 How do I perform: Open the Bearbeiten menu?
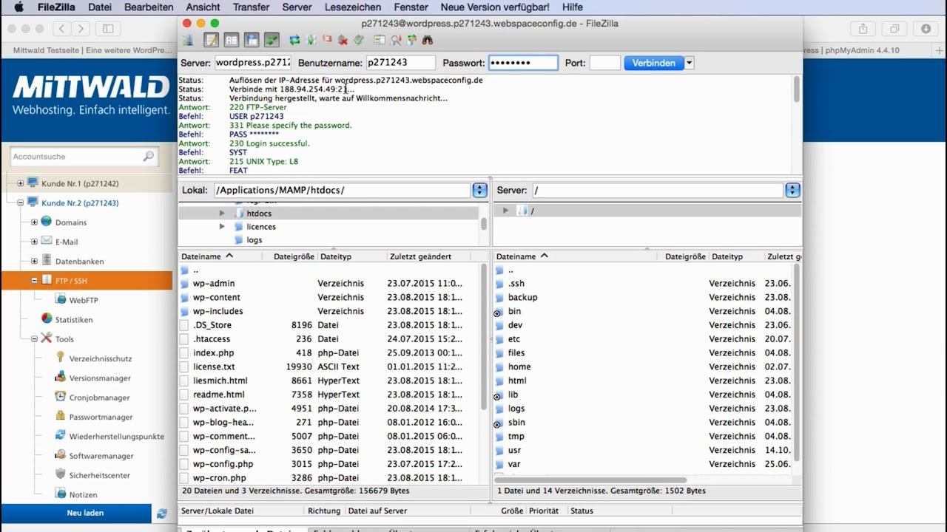point(149,7)
